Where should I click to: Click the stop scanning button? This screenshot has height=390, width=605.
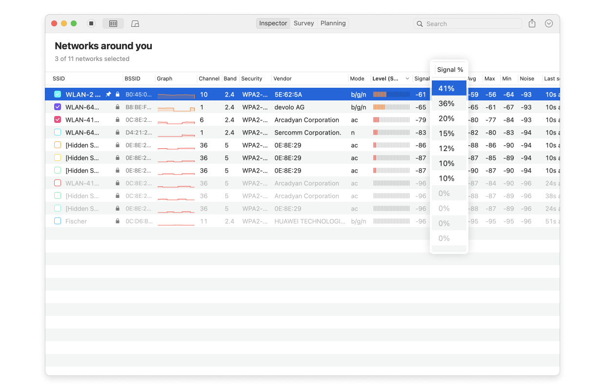point(91,23)
